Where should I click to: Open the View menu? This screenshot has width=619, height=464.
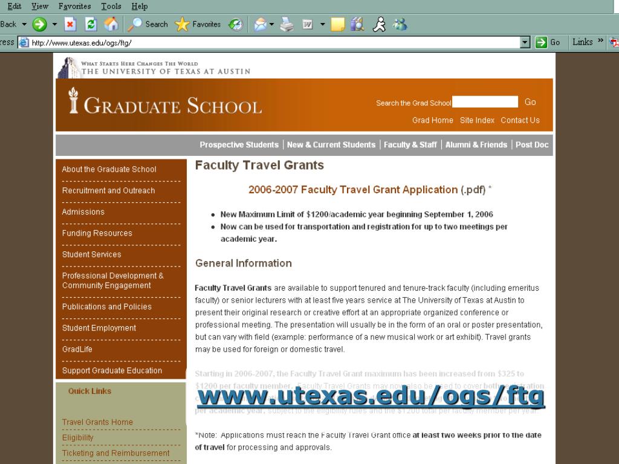40,6
